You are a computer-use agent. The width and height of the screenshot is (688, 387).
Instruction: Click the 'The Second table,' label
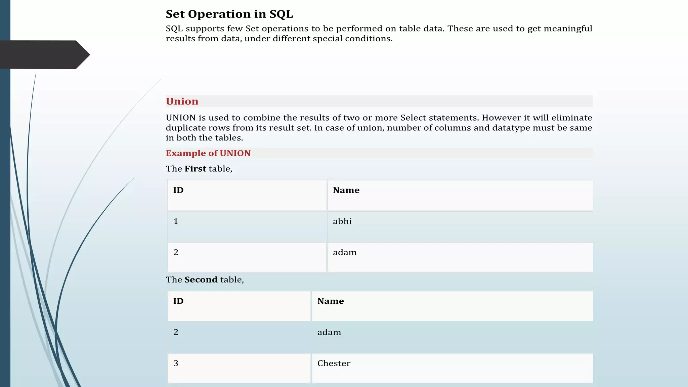[205, 279]
